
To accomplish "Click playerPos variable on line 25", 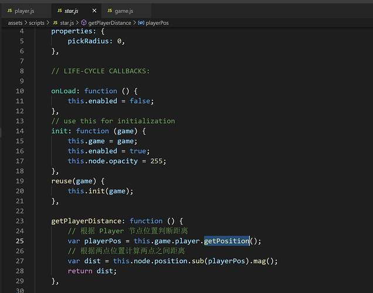I will coord(103,241).
